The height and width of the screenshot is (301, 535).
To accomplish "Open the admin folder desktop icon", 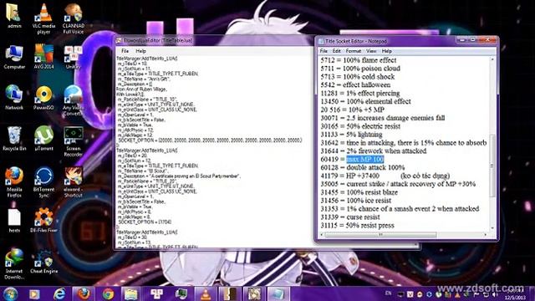I will click(14, 16).
